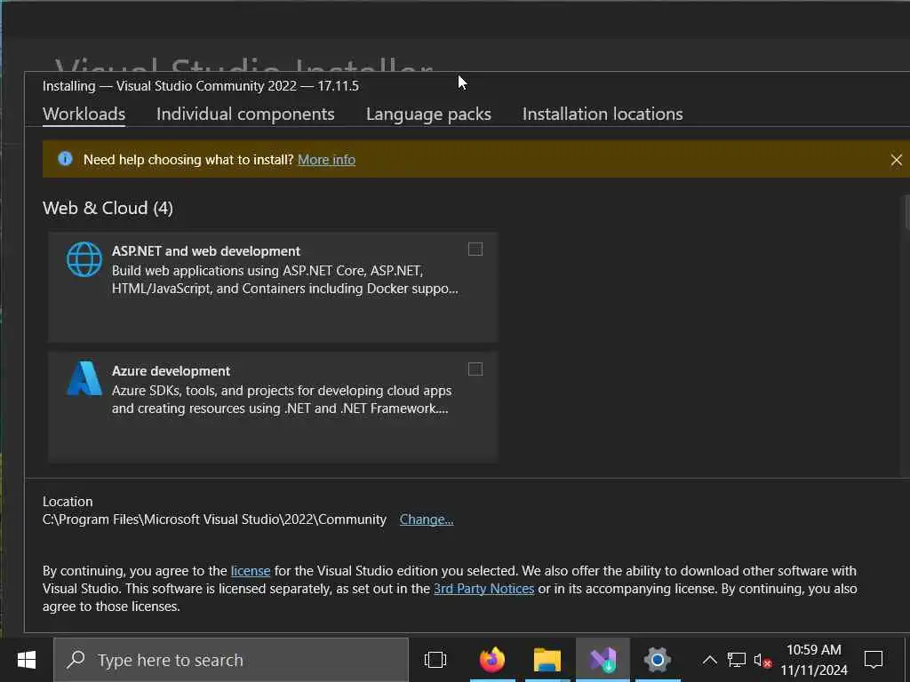Open the More info link
The width and height of the screenshot is (910, 682).
click(326, 160)
